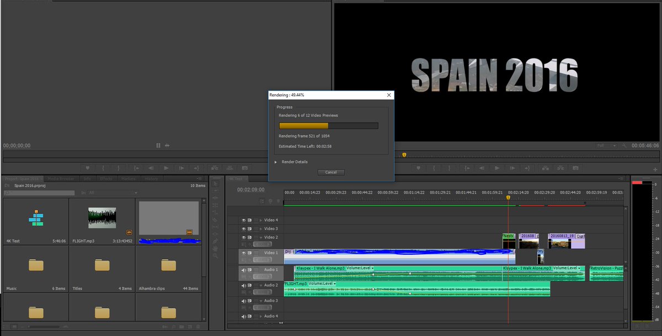This screenshot has height=336, width=662.
Task: Click Overwrite button in Source monitor
Action: pos(230,168)
